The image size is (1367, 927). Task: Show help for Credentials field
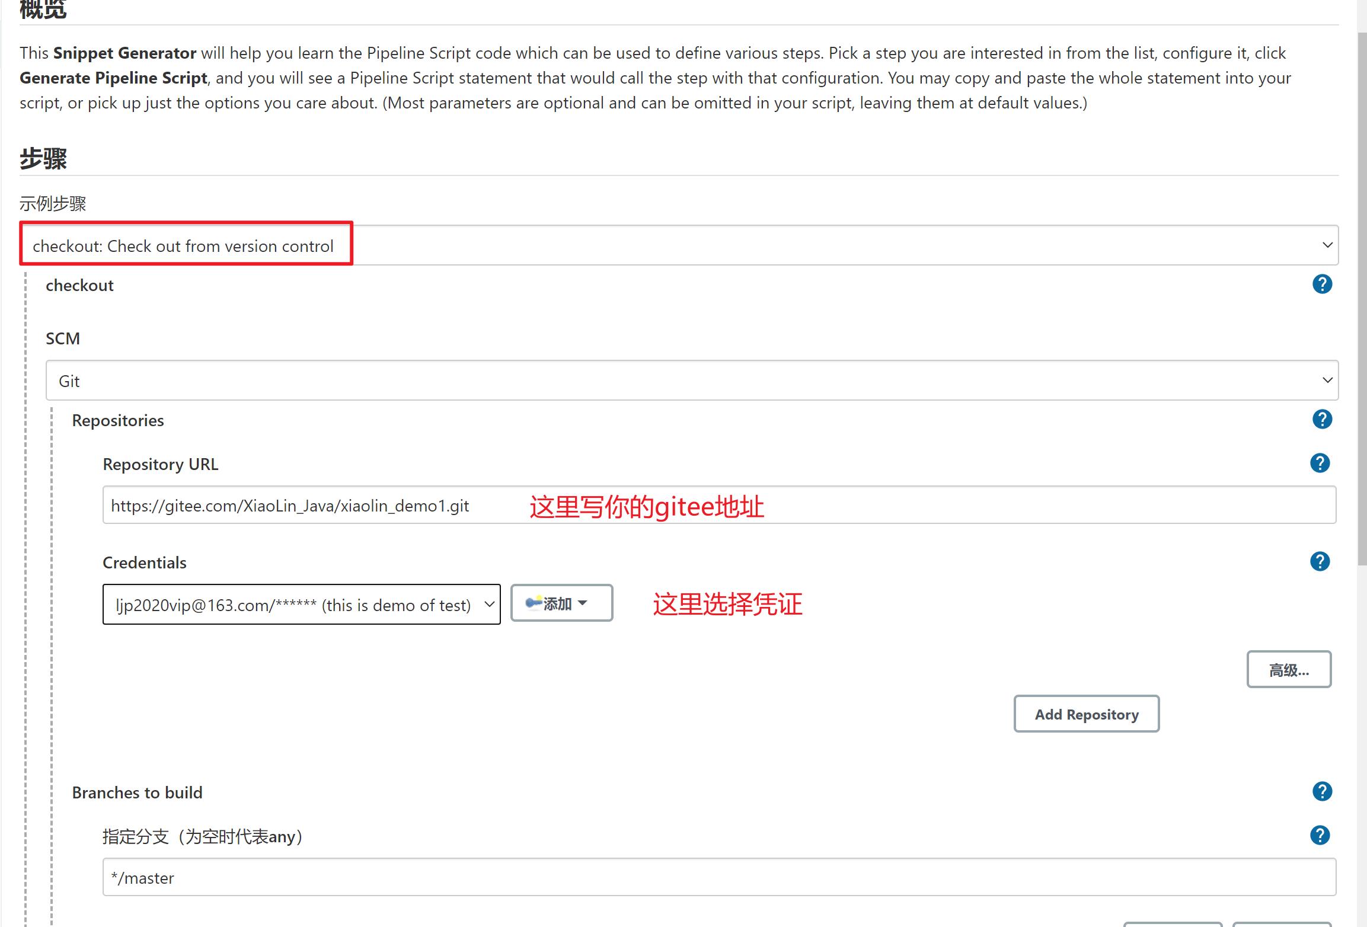(x=1320, y=562)
